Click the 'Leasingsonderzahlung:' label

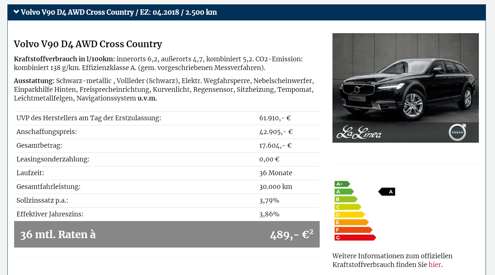click(x=53, y=159)
